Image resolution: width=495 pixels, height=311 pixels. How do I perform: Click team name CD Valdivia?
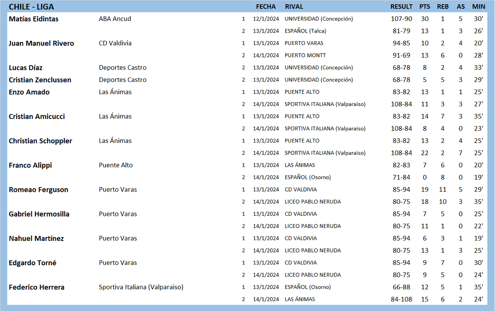pos(115,43)
